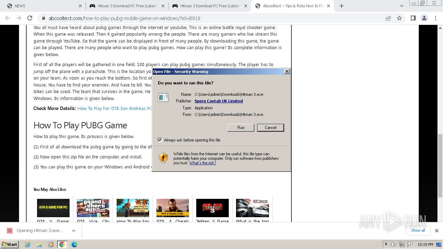Open Spero Cantab UK Limited publisher link

218,101
